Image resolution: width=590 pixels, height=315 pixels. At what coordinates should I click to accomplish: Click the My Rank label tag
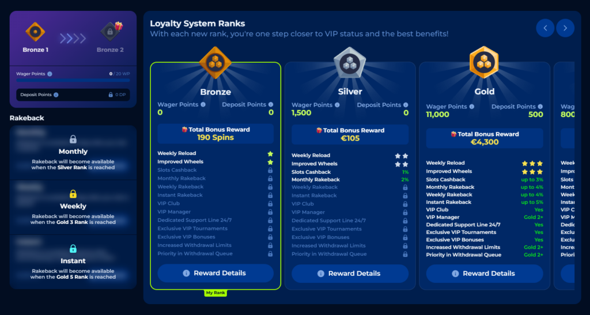(x=215, y=293)
